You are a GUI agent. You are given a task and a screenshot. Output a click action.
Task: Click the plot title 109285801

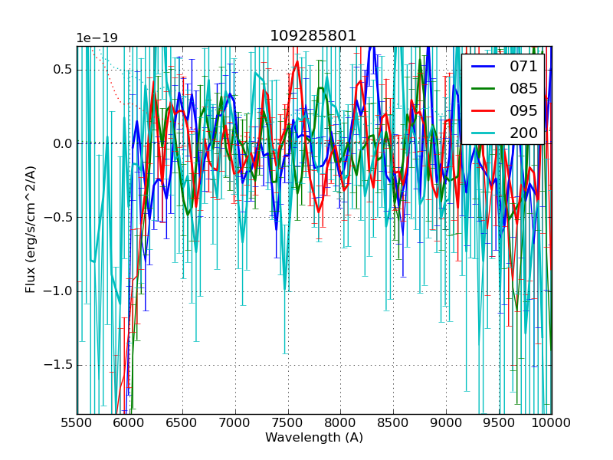click(313, 36)
